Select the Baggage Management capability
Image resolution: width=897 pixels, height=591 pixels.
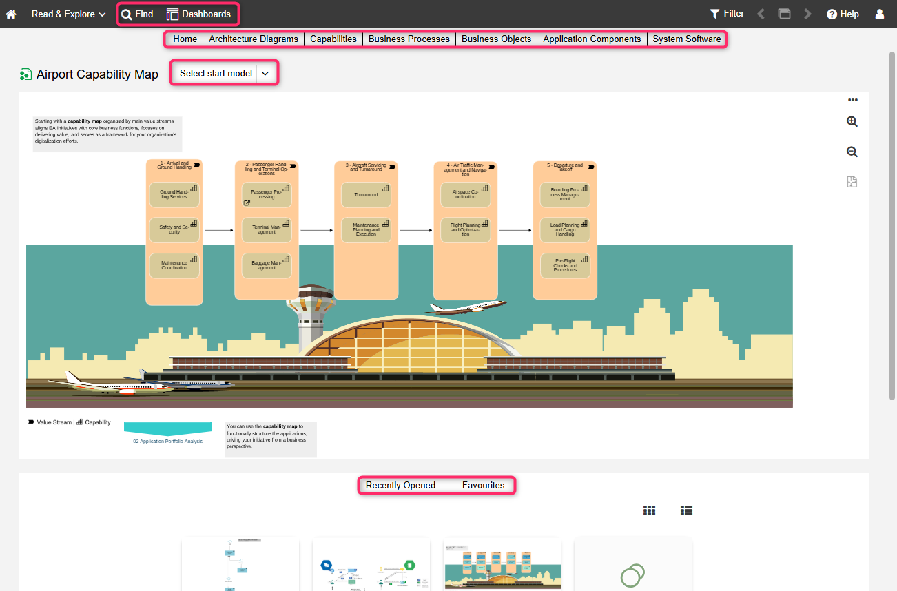tap(267, 266)
